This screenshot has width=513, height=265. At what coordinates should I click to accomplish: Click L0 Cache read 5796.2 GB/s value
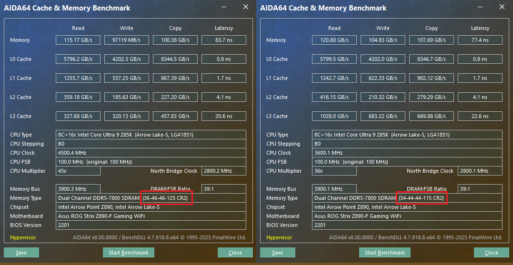[x=78, y=59]
